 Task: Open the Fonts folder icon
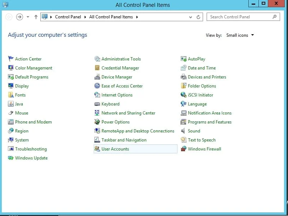pos(11,95)
